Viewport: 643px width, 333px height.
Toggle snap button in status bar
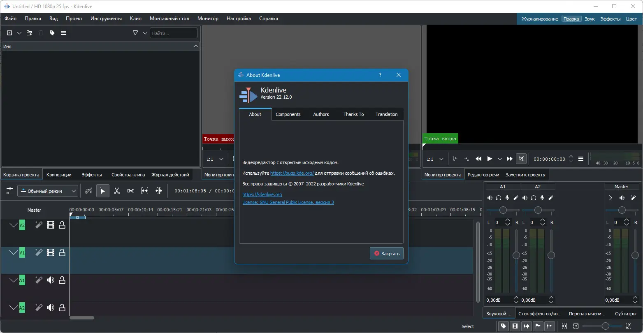click(549, 326)
